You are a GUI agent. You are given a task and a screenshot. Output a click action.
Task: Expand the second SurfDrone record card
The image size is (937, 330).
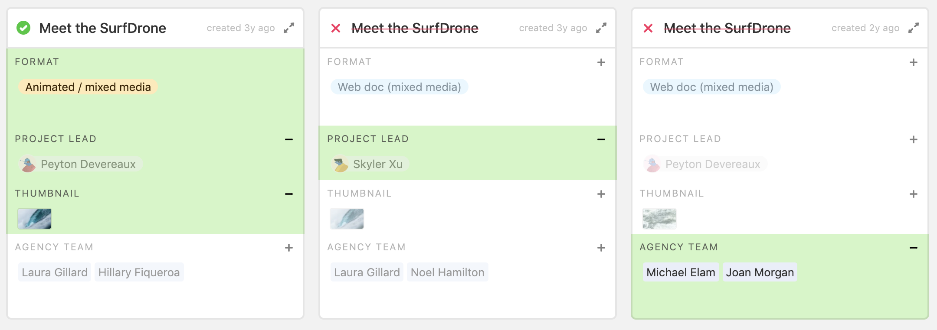point(601,28)
